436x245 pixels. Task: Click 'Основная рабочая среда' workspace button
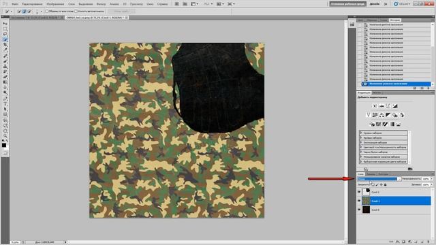[x=347, y=4]
